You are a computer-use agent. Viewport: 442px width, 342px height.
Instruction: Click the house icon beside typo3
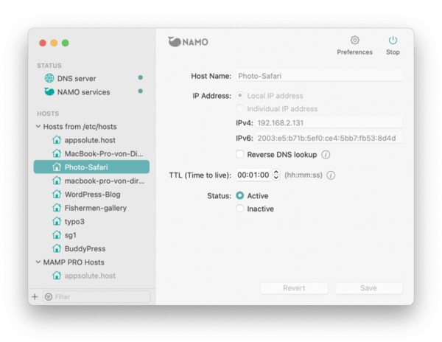(x=57, y=221)
